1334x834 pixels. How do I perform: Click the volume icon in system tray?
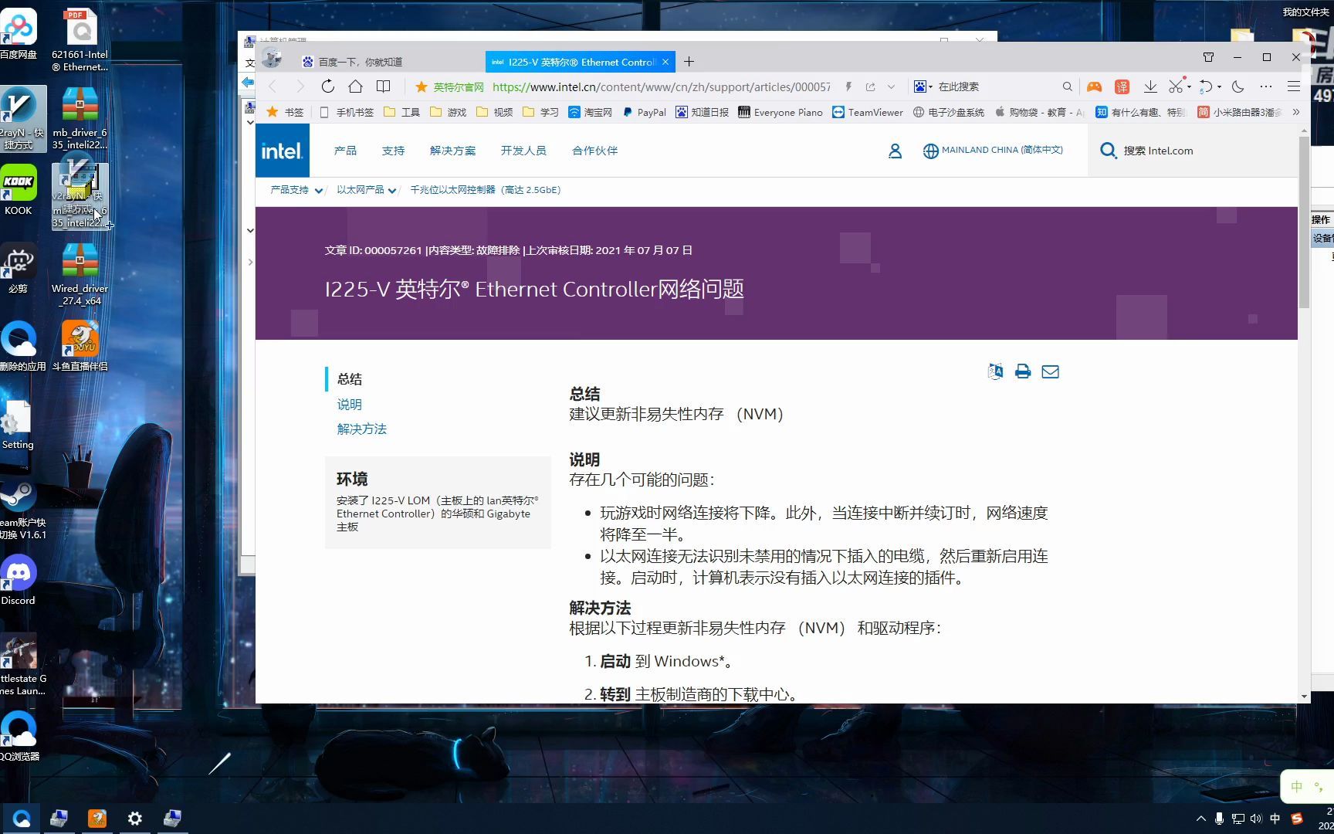(1256, 819)
